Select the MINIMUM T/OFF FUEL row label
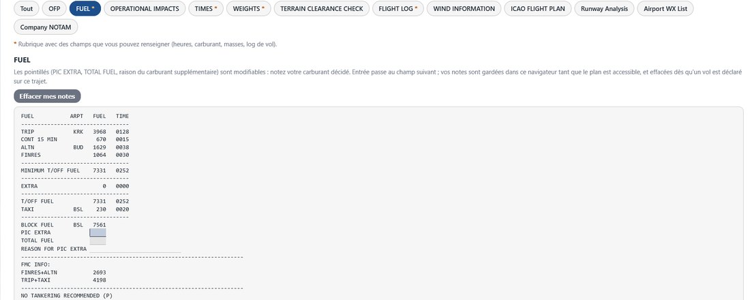750x300 pixels. point(50,170)
